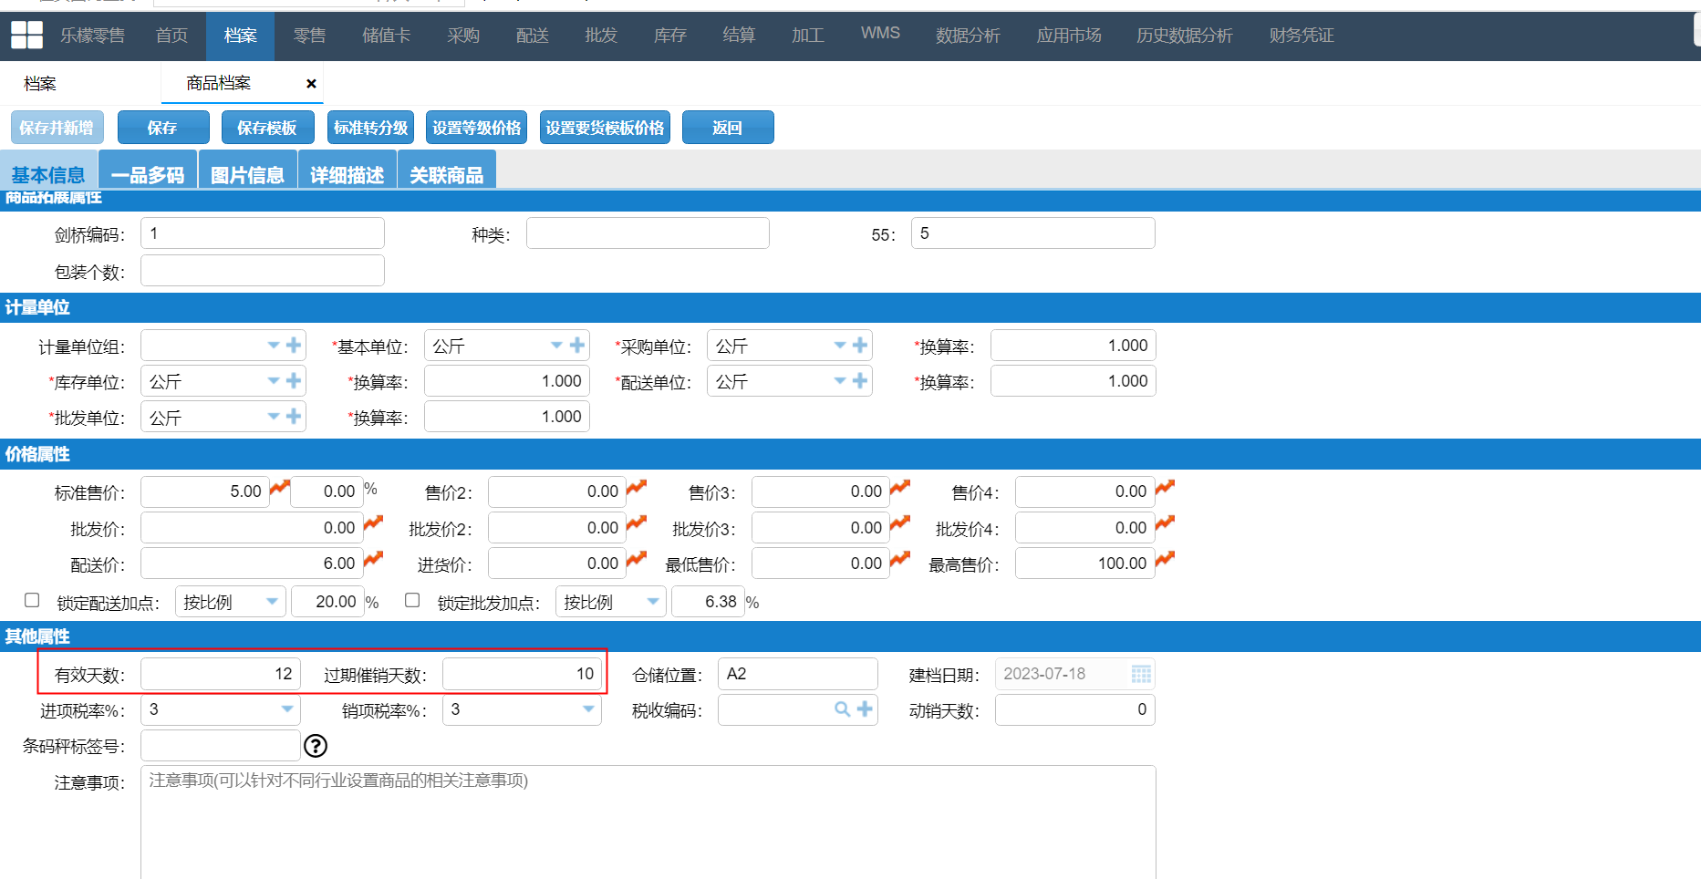
Task: Open the 库存 menu
Action: point(670,36)
